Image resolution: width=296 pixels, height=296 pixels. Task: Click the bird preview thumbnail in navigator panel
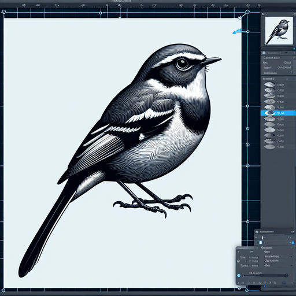[279, 31]
